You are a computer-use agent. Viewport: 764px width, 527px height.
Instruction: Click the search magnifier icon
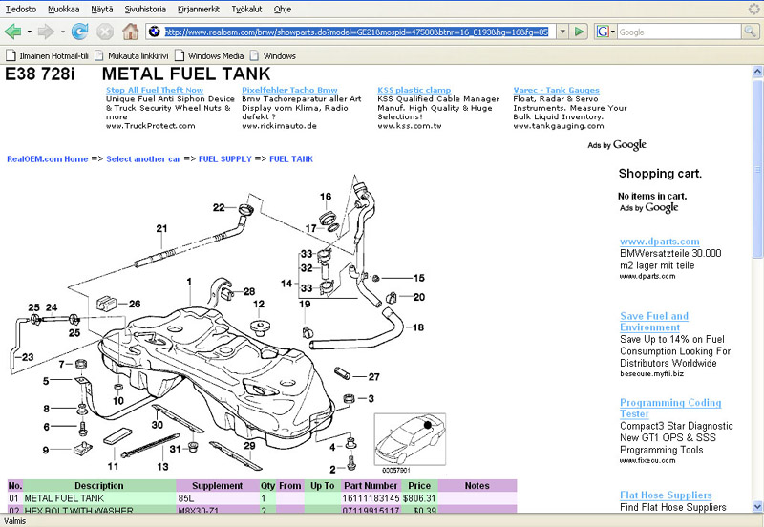(752, 32)
